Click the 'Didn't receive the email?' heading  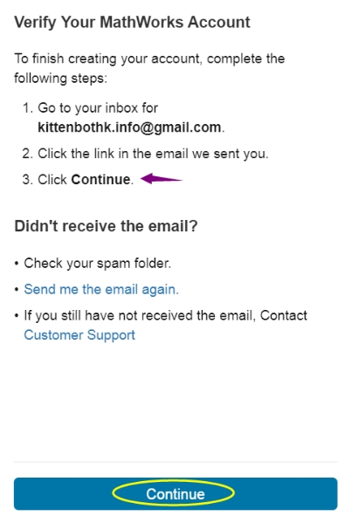pos(106,226)
